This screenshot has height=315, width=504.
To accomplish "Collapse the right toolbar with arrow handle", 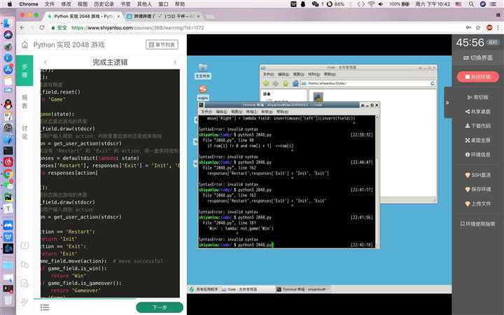I will tap(447, 103).
